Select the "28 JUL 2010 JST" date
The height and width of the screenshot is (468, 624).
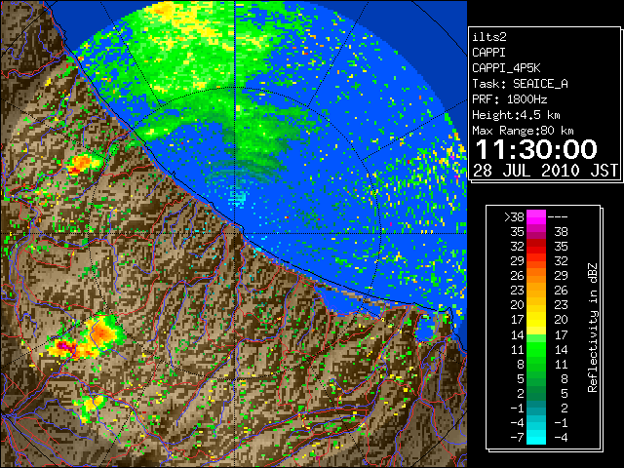[545, 171]
